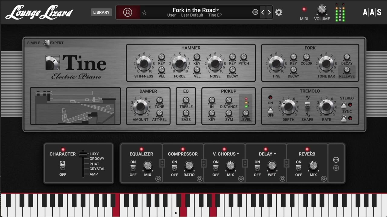Open the user presets account icon
This screenshot has width=387, height=217.
[x=128, y=12]
